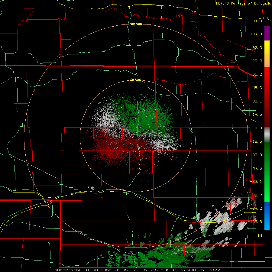Click the 14.5 velocity scale value
Image resolution: width=272 pixels, height=272 pixels.
257,115
